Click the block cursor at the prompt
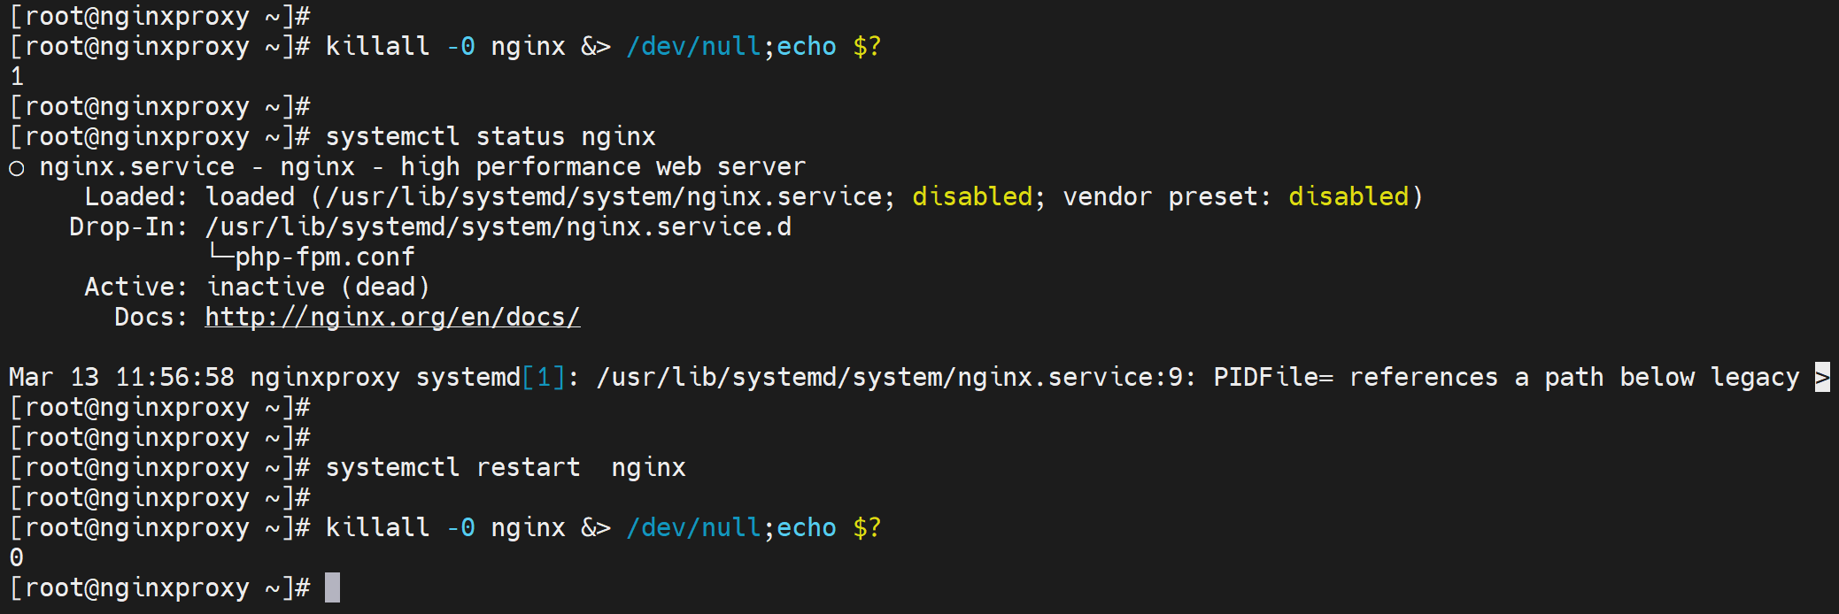 tap(332, 587)
